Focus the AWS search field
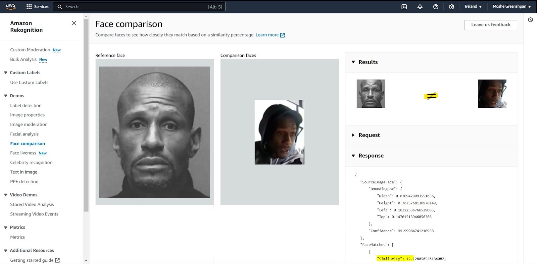Image resolution: width=537 pixels, height=264 pixels. [x=139, y=7]
